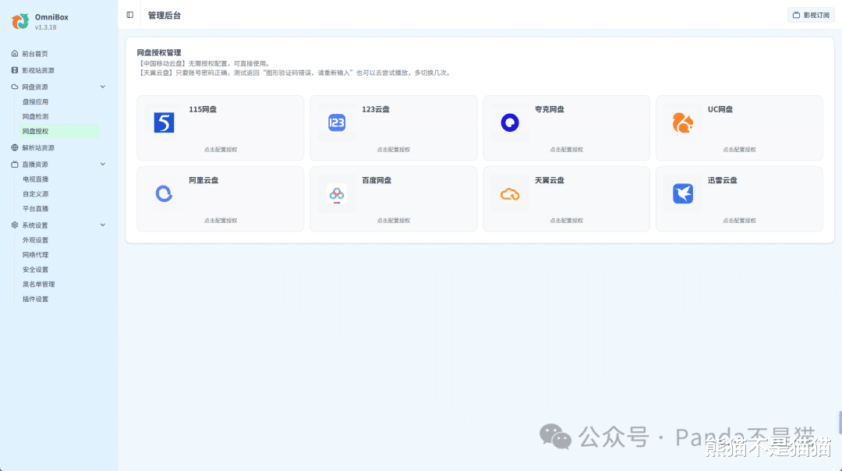
Task: Click the 阿里云盘 card title
Action: [x=203, y=180]
